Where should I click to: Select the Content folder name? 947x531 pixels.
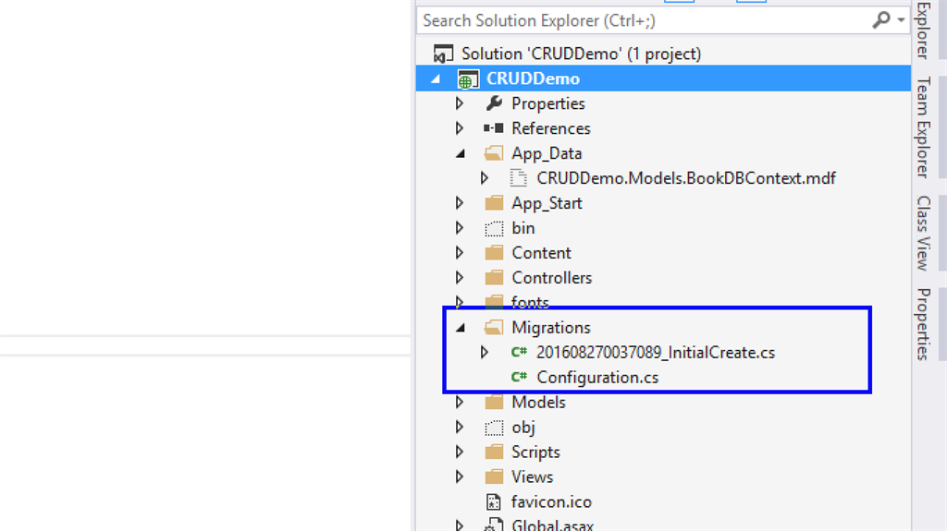tap(541, 253)
